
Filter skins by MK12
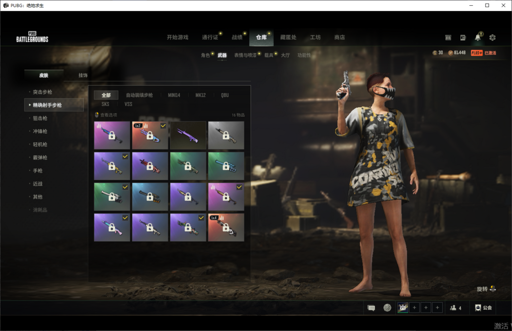[x=201, y=95]
